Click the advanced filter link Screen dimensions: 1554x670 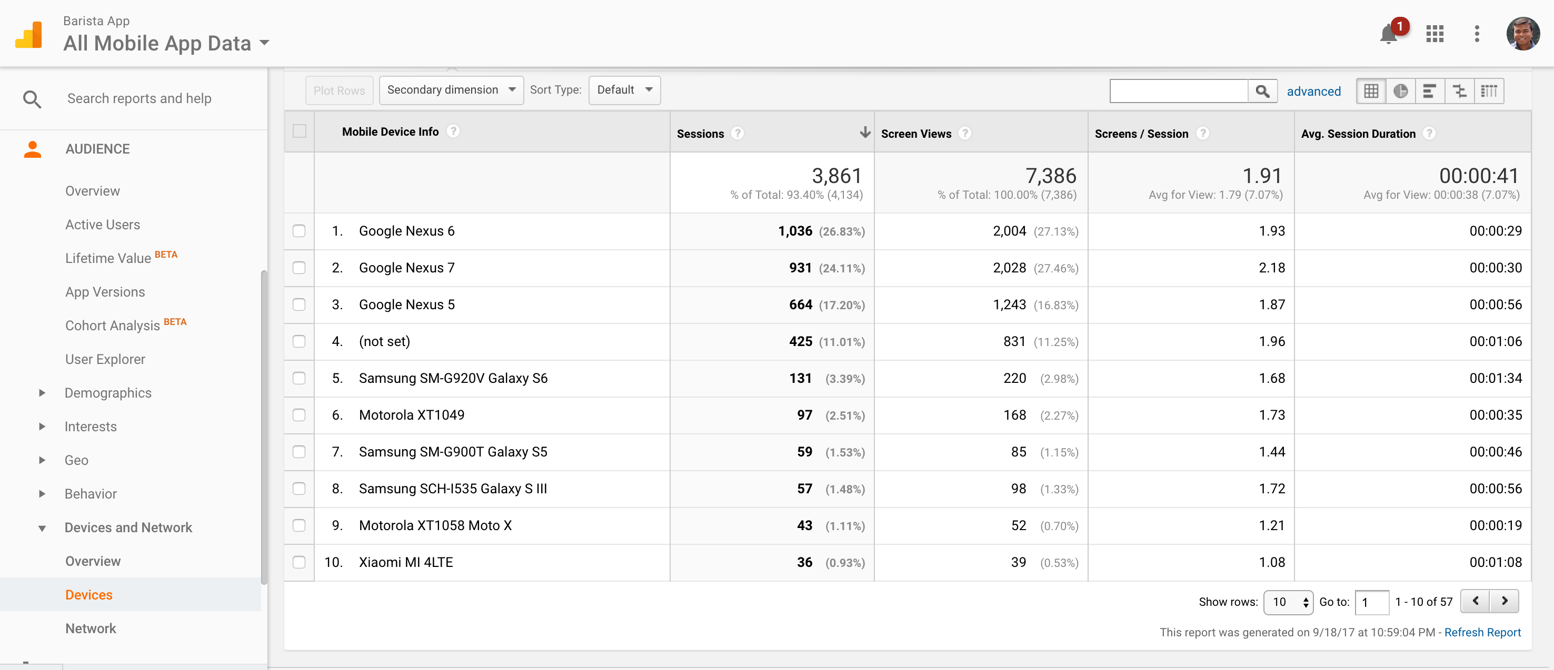[x=1313, y=91]
